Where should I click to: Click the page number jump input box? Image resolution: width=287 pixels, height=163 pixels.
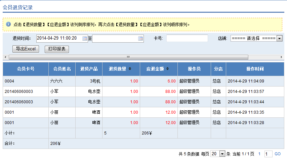click(x=268, y=154)
